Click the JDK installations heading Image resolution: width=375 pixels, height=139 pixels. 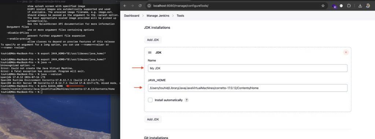pyautogui.click(x=157, y=28)
